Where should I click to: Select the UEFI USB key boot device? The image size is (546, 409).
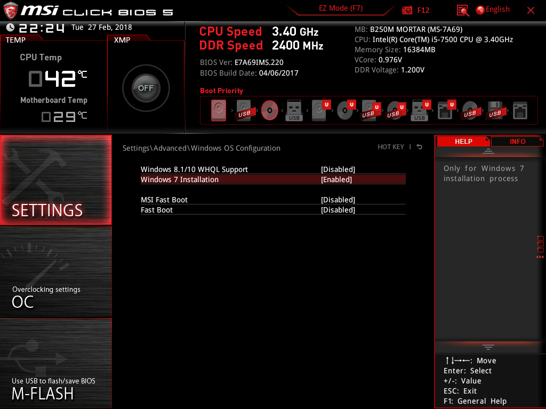[x=421, y=111]
